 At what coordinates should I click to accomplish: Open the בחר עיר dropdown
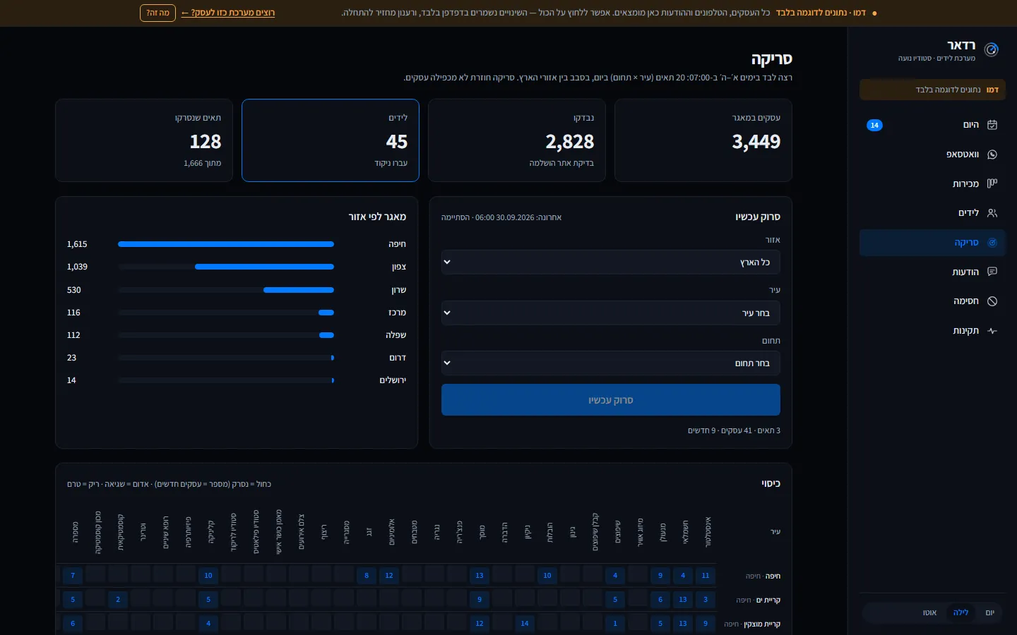pyautogui.click(x=611, y=313)
